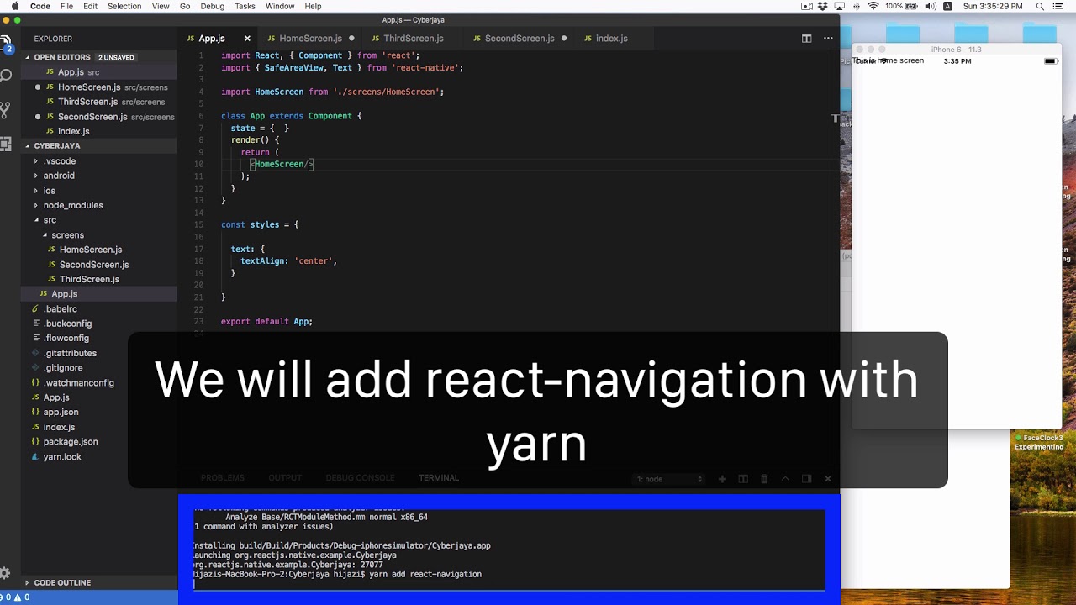Open the terminal selector '1: node' dropdown

[669, 479]
